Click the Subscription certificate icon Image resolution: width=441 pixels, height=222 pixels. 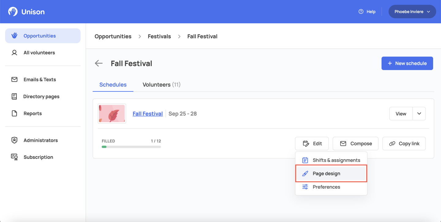point(14,157)
